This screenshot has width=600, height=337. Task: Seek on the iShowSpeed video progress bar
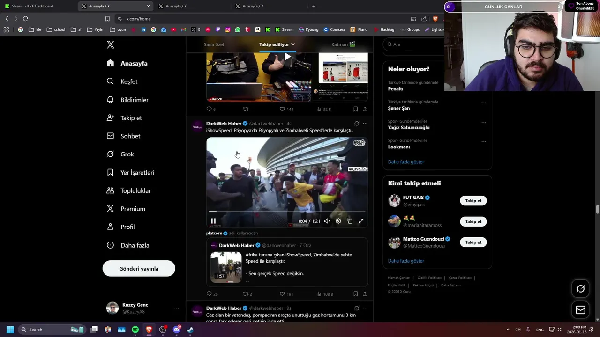[287, 212]
